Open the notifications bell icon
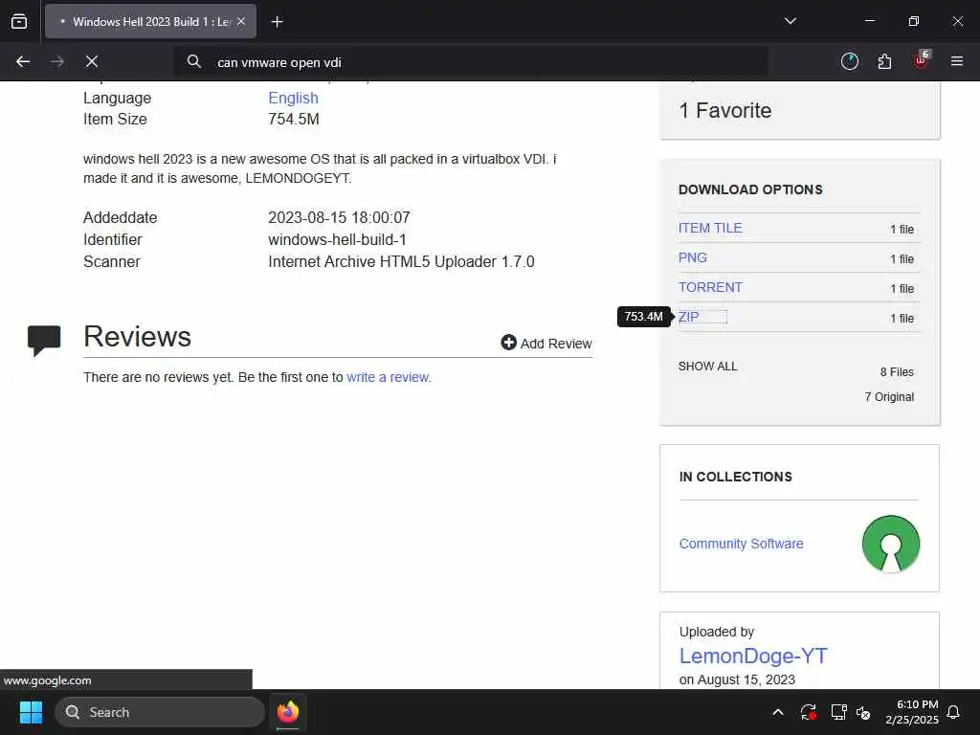This screenshot has height=735, width=980. (954, 712)
